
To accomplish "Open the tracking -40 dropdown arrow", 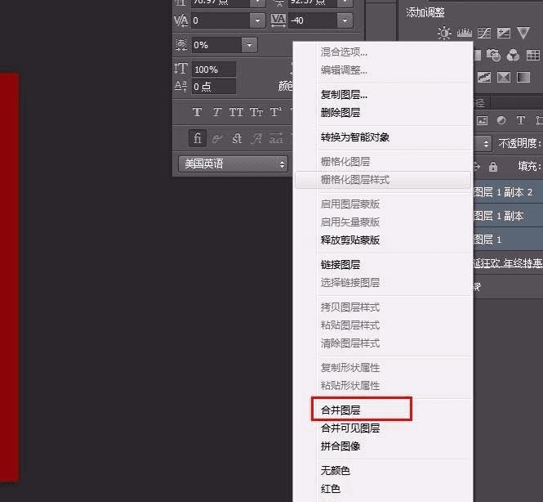I will [345, 20].
